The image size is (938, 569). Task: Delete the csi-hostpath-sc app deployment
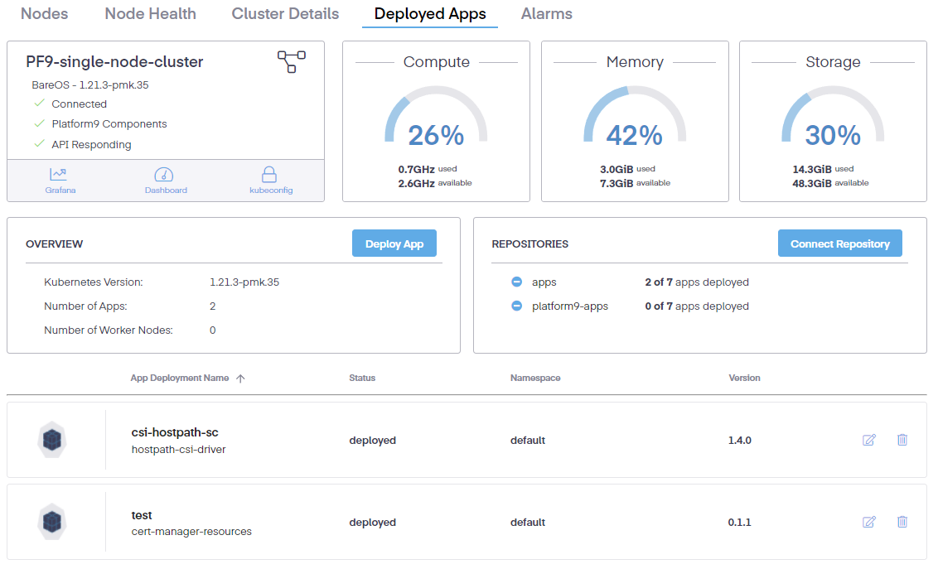tap(902, 440)
